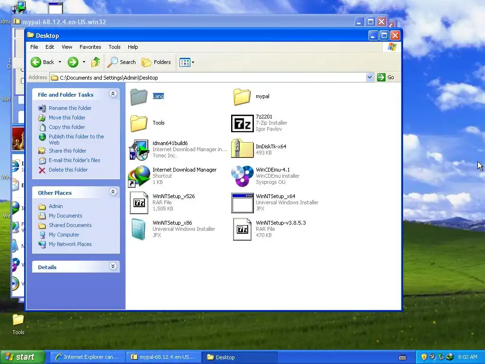Go up one folder level
Image resolution: width=485 pixels, height=364 pixels.
(x=96, y=62)
